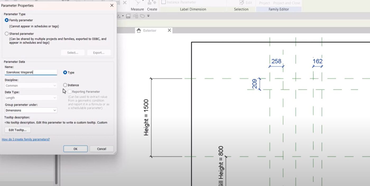This screenshot has width=370, height=186.
Task: Close the Parameter Properties dialog window
Action: (x=112, y=5)
